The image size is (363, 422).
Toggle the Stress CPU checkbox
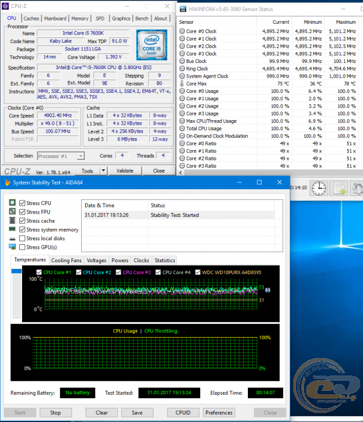coord(22,203)
